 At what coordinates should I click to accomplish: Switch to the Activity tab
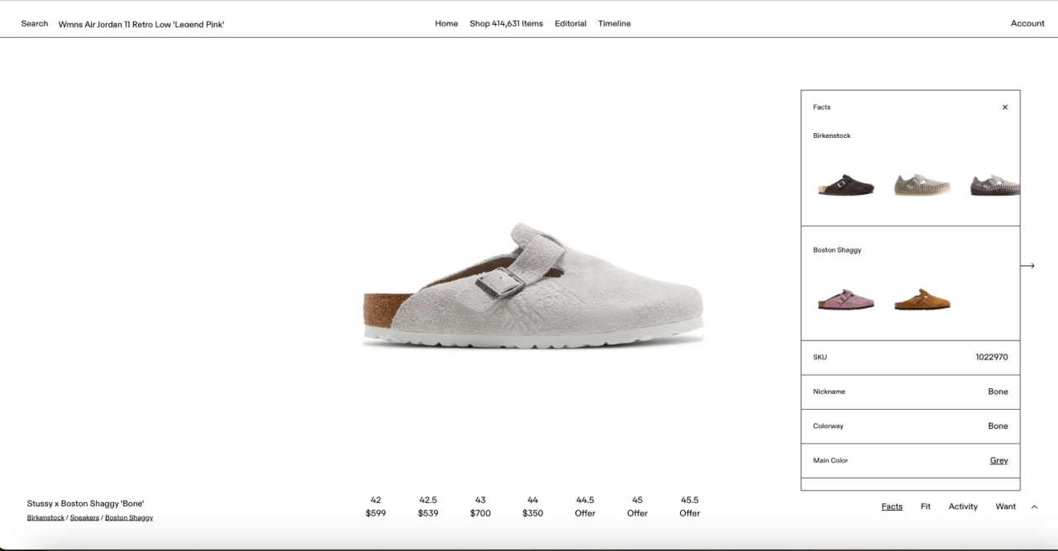click(x=963, y=507)
